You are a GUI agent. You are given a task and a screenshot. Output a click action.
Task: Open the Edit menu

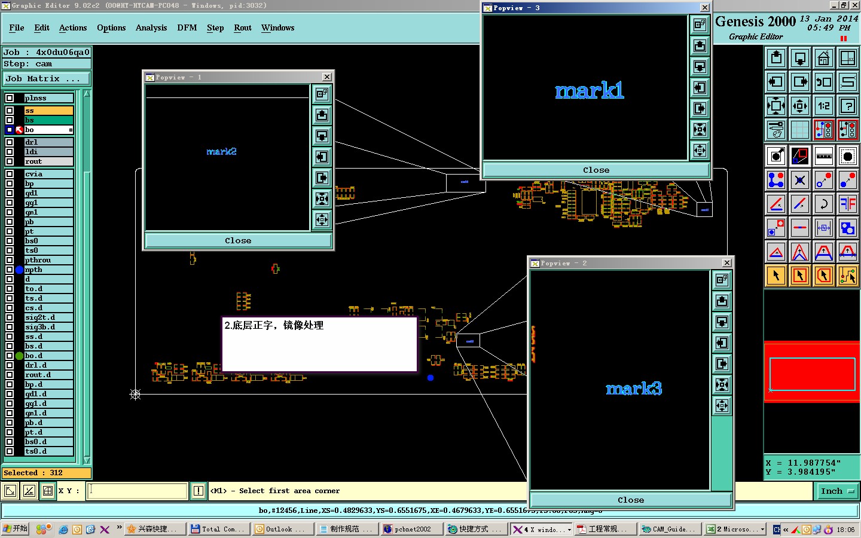pyautogui.click(x=42, y=27)
